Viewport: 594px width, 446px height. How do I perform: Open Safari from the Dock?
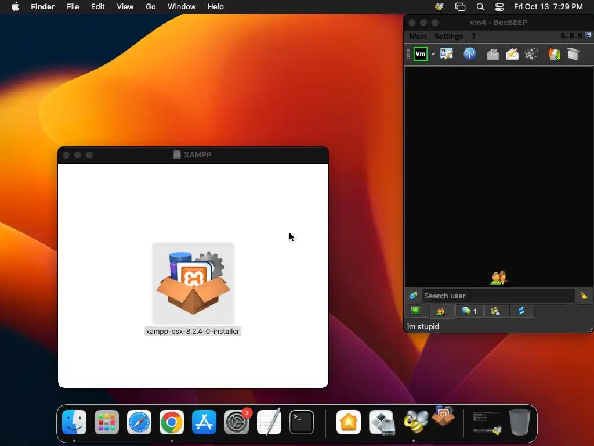click(x=139, y=422)
